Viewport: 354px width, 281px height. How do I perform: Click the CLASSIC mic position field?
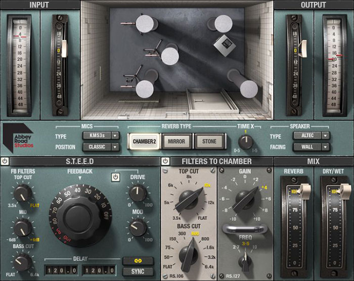pyautogui.click(x=97, y=147)
